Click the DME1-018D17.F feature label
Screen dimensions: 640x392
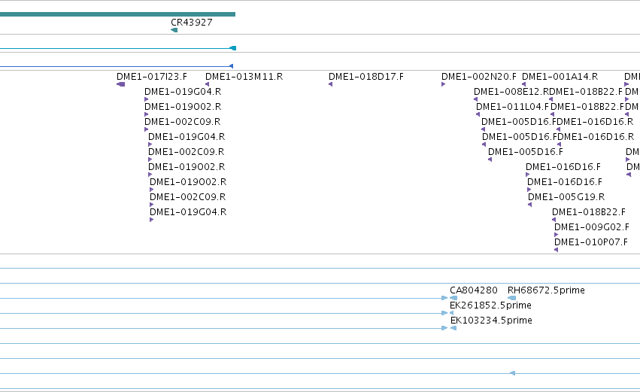pyautogui.click(x=366, y=77)
